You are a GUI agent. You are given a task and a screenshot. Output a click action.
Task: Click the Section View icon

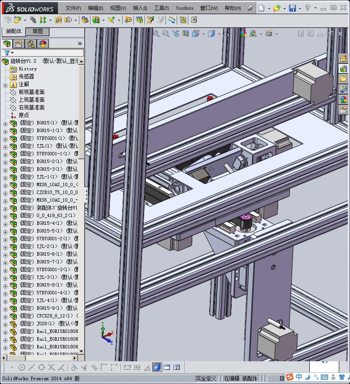tap(186, 33)
